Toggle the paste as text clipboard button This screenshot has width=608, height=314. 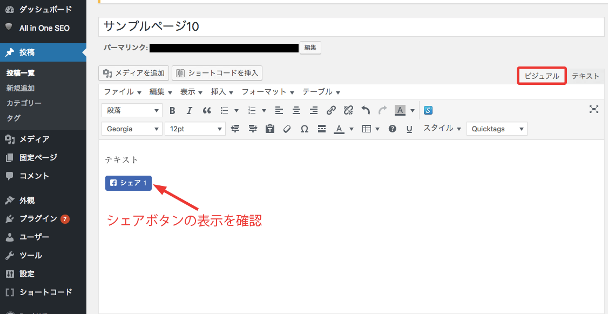(x=270, y=129)
